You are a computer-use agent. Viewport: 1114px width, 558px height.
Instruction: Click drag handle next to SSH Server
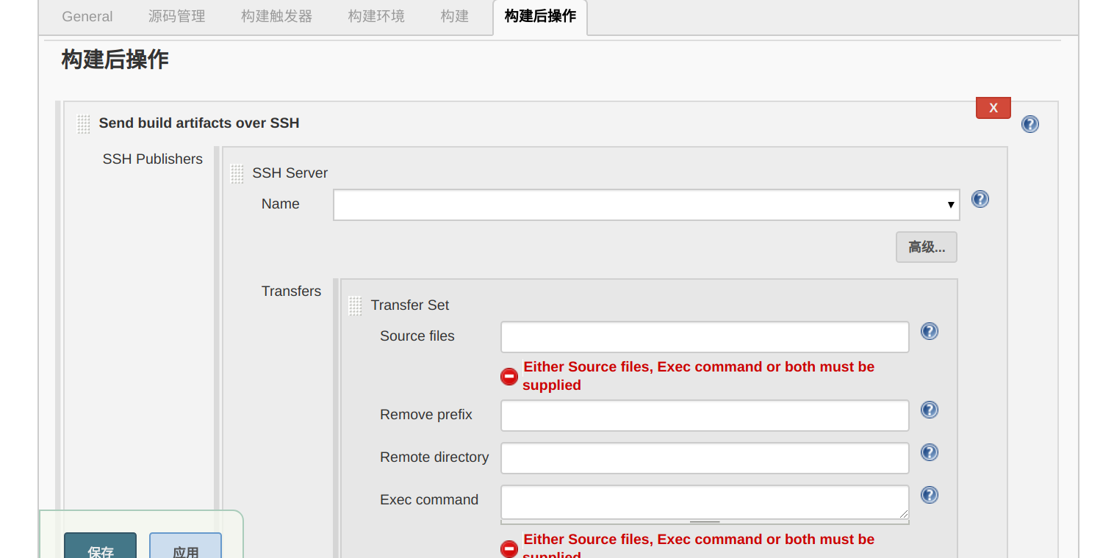coord(237,174)
